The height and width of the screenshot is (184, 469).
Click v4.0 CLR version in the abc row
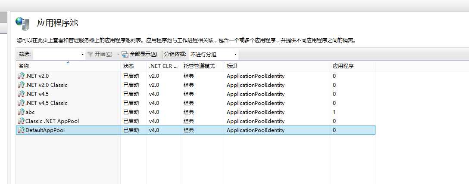pyautogui.click(x=154, y=112)
